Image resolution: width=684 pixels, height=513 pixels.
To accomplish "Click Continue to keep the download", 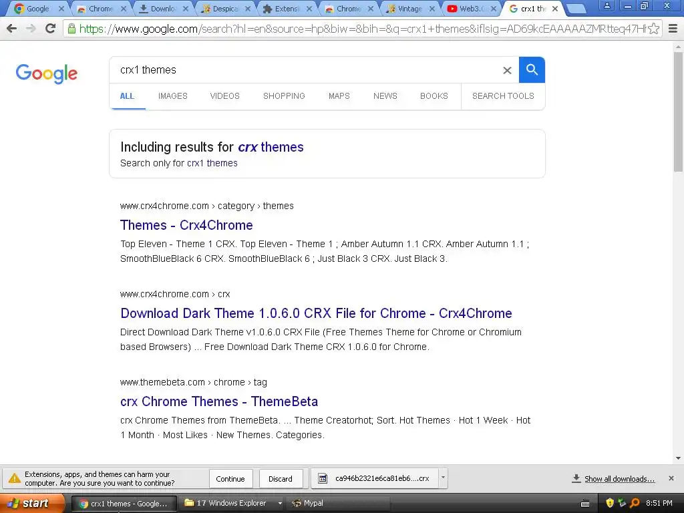I will click(x=230, y=478).
